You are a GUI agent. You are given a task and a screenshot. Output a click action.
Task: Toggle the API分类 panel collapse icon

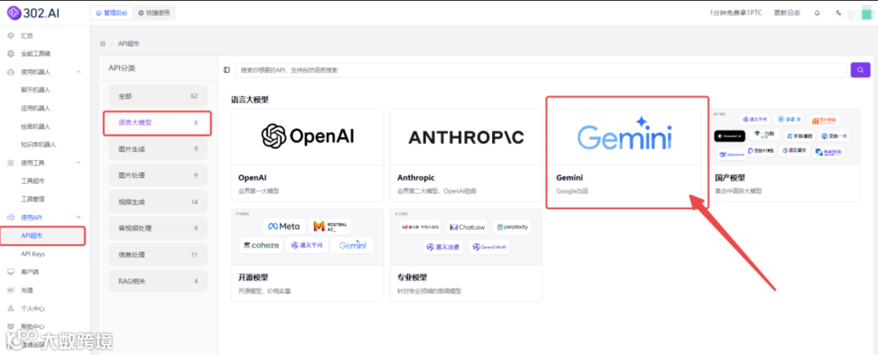point(227,70)
